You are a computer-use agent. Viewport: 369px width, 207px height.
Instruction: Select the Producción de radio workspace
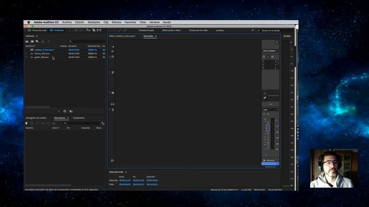(198, 30)
